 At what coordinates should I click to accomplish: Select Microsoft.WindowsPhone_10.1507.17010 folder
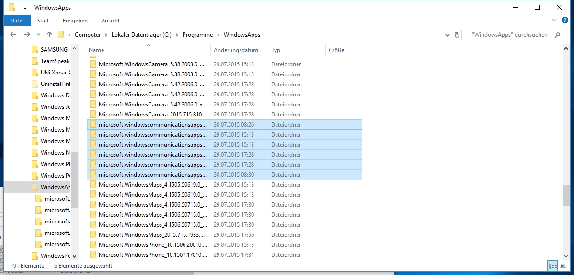[x=225, y=254]
